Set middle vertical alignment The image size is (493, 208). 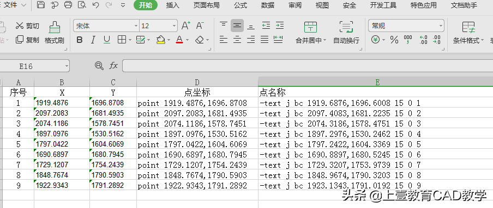(x=237, y=26)
